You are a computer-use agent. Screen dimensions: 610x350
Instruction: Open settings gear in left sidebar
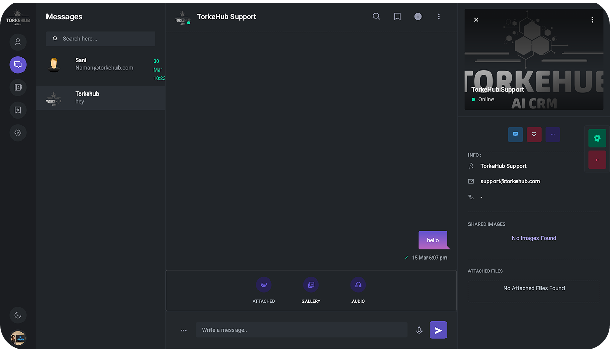coord(18,133)
